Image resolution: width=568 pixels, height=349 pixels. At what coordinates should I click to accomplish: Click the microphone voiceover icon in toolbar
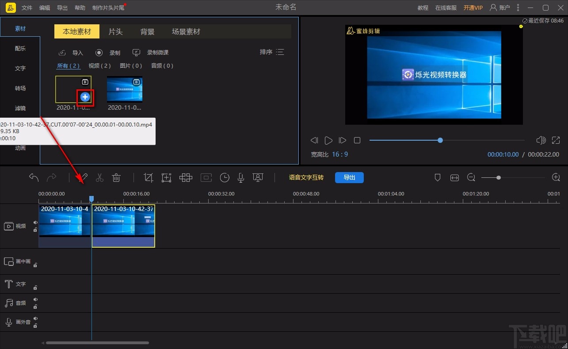tap(240, 178)
